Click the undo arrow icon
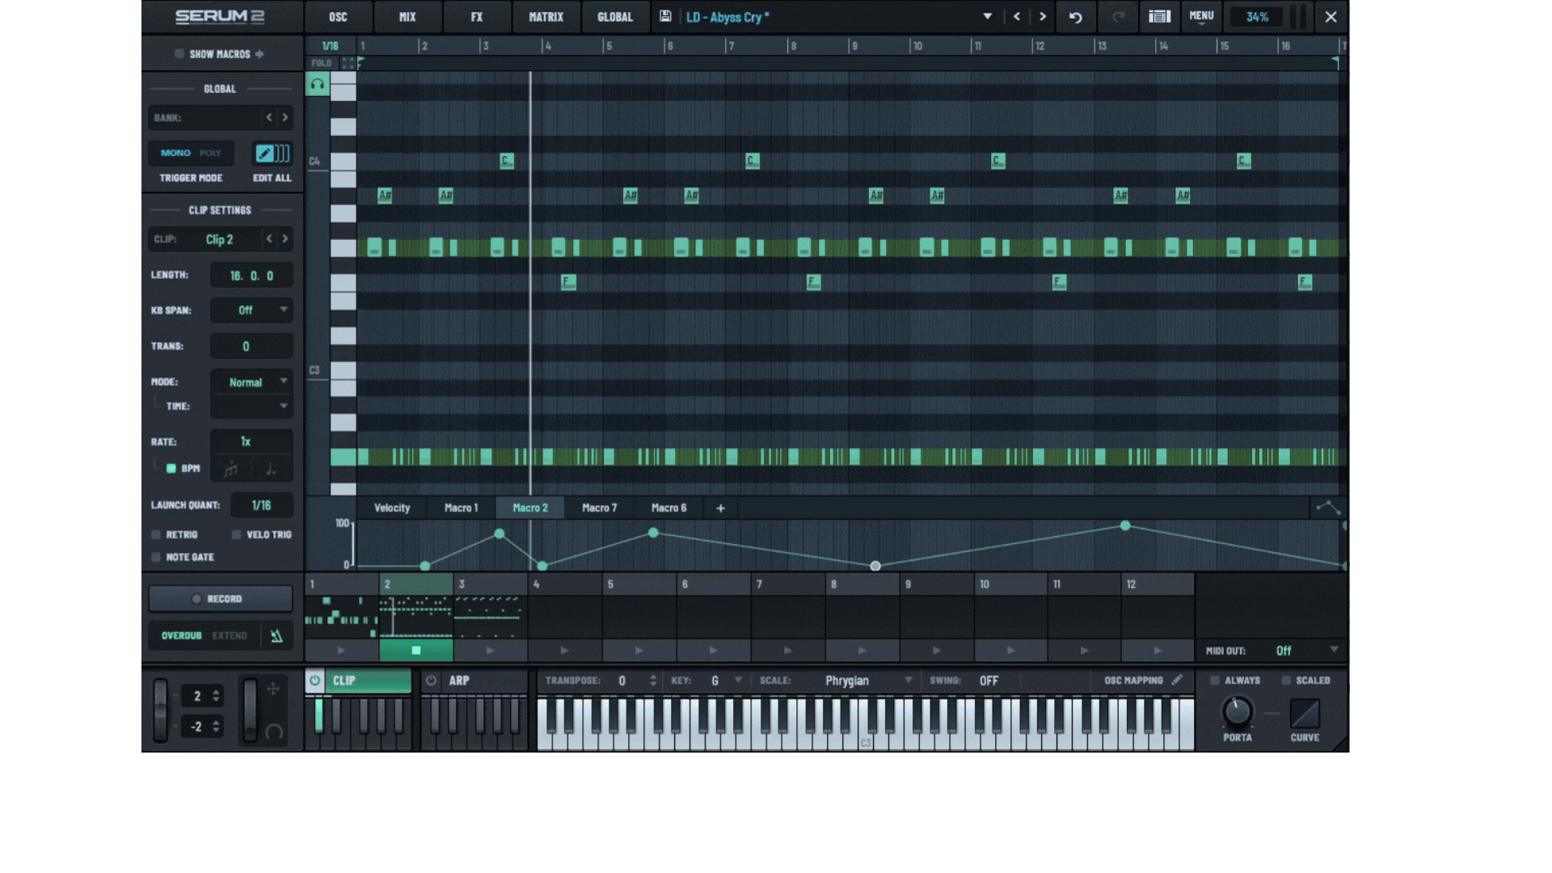This screenshot has height=873, width=1552. [x=1075, y=17]
